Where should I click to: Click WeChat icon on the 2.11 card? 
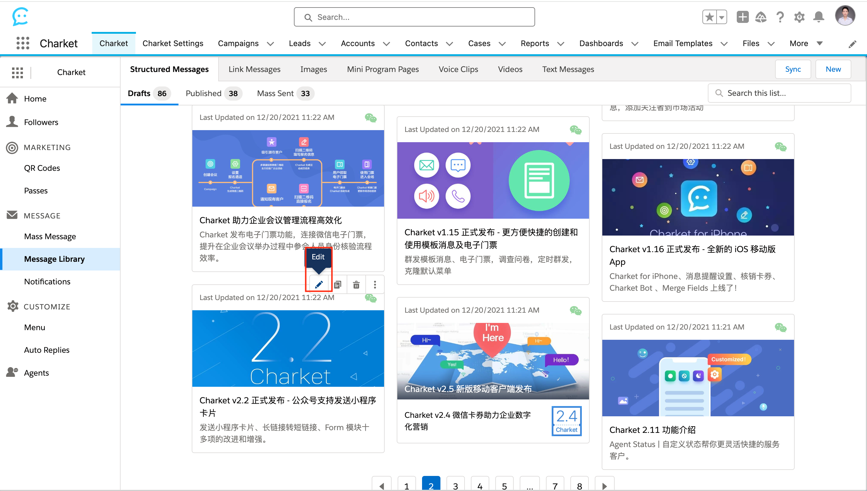780,327
